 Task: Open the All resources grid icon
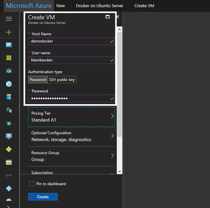(9, 58)
